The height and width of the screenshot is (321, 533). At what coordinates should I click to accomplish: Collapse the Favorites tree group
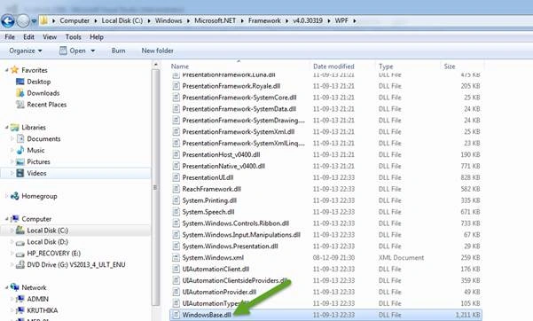6,70
